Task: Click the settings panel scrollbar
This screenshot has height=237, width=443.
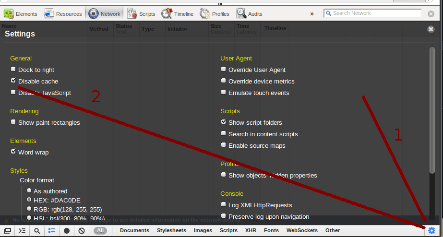Action: pos(432,110)
